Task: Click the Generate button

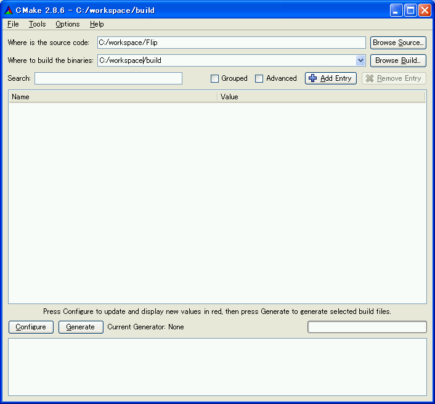Action: pos(81,327)
